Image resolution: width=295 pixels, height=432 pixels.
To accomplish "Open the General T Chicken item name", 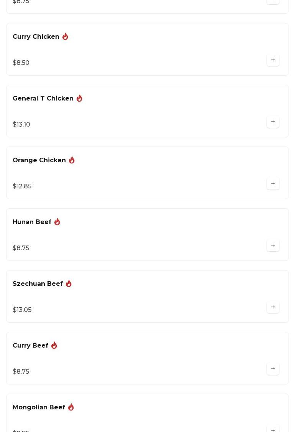I will click(x=43, y=99).
